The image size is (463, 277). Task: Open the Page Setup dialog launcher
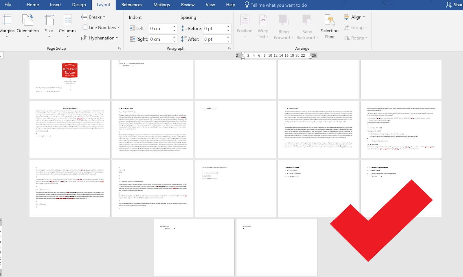[120, 48]
